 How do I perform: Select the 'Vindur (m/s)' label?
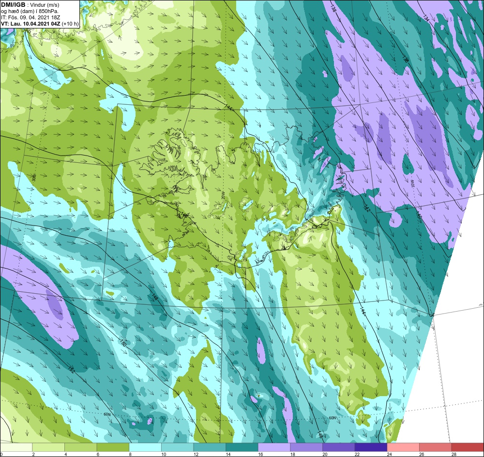pos(45,5)
